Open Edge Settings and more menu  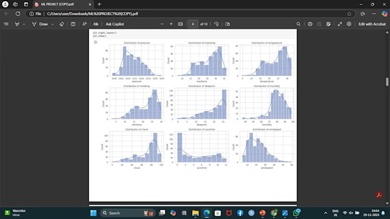pyautogui.click(x=374, y=14)
